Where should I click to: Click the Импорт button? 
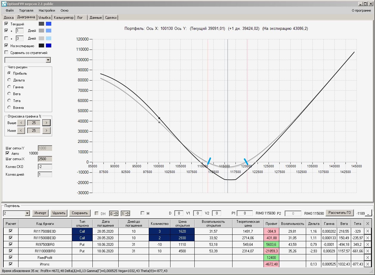point(40,213)
